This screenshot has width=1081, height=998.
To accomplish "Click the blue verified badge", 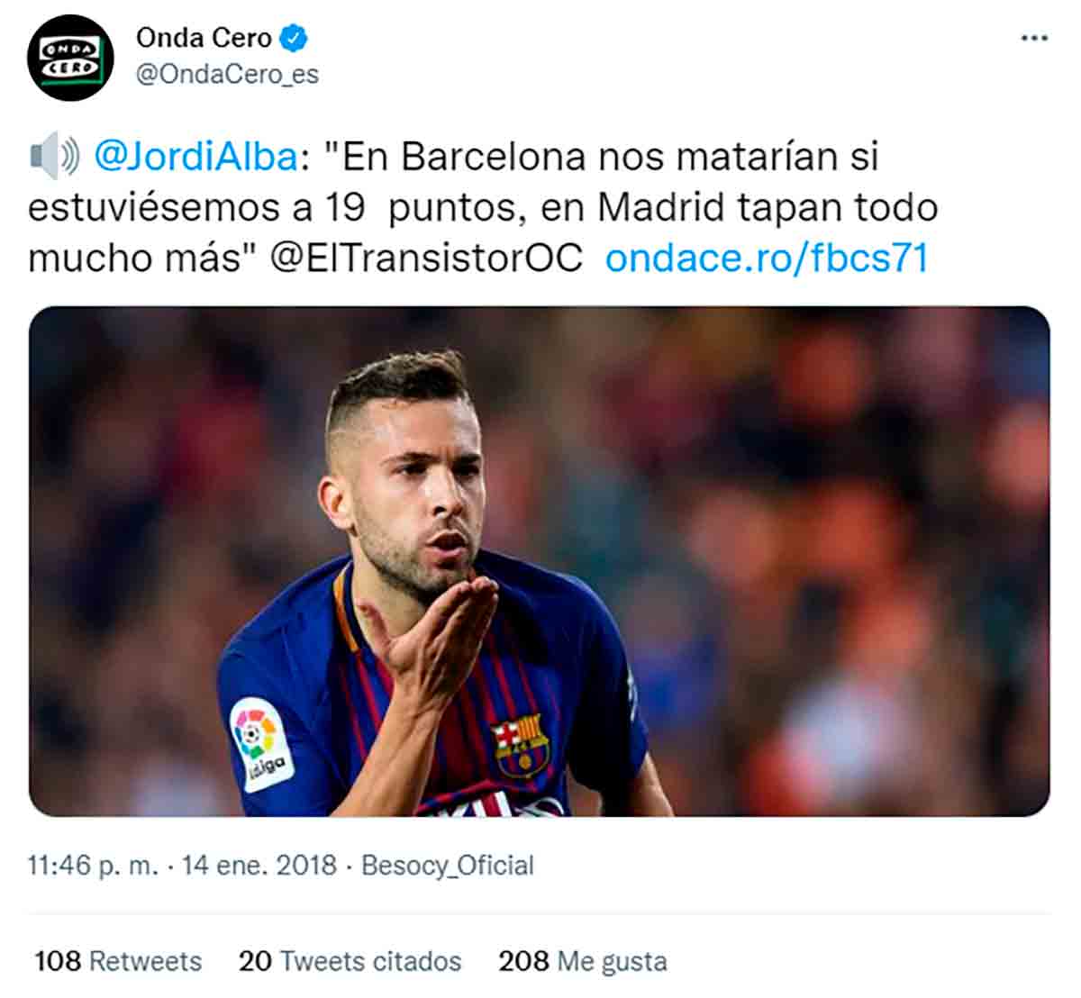I will click(295, 38).
